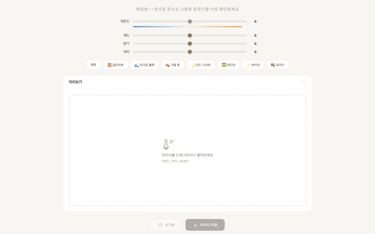The image size is (375, 234).
Task: Click the 밝기 brightness slider knob
Action: (190, 44)
